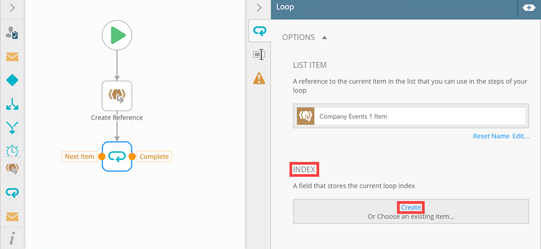
Task: Click the Create link under INDEX
Action: (410, 208)
